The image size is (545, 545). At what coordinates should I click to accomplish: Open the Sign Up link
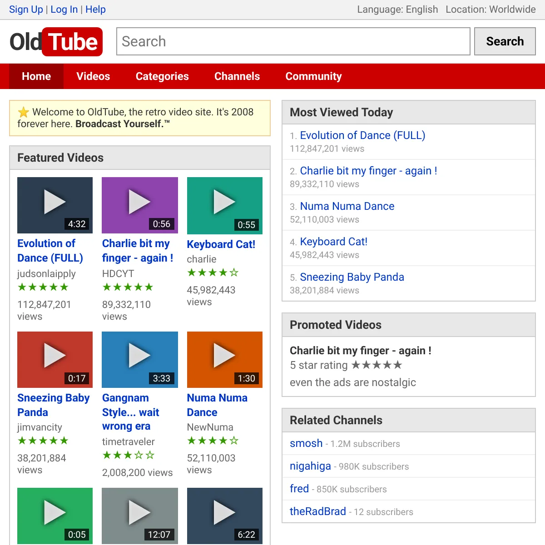(x=26, y=10)
